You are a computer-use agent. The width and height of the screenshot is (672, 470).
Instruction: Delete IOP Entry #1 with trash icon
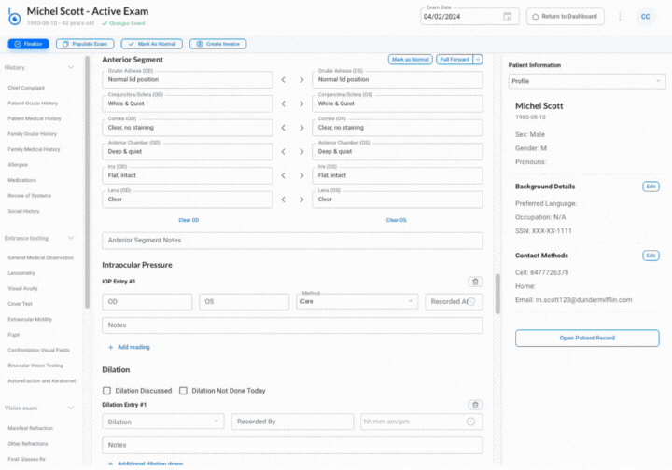pyautogui.click(x=475, y=282)
